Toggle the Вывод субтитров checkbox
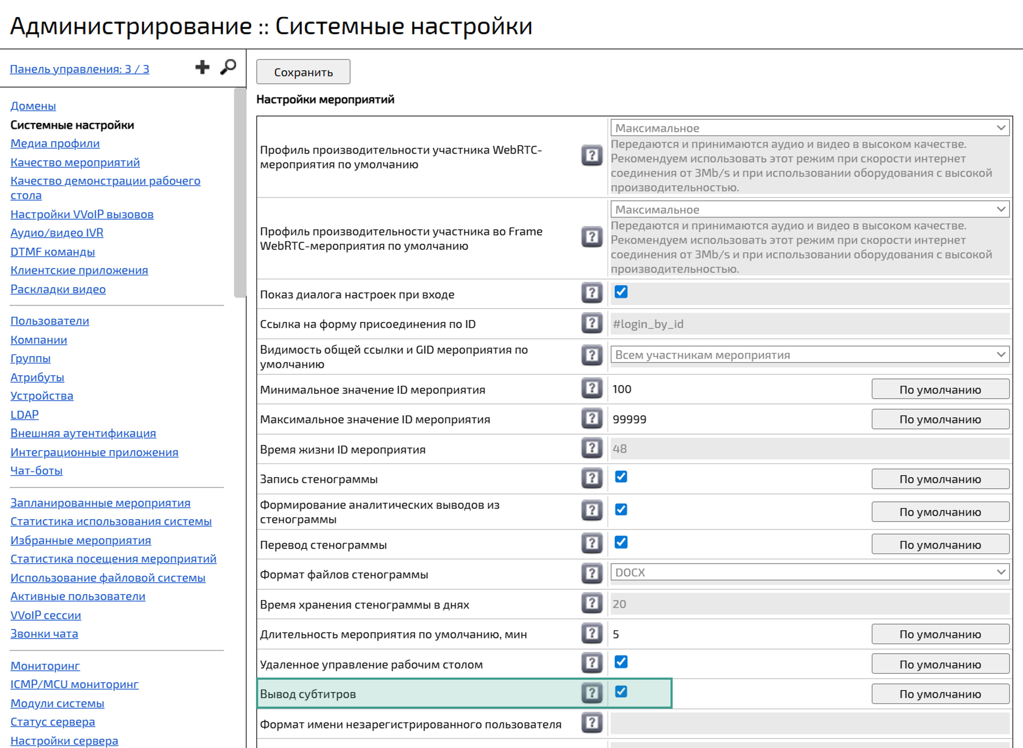The width and height of the screenshot is (1023, 748). [621, 692]
